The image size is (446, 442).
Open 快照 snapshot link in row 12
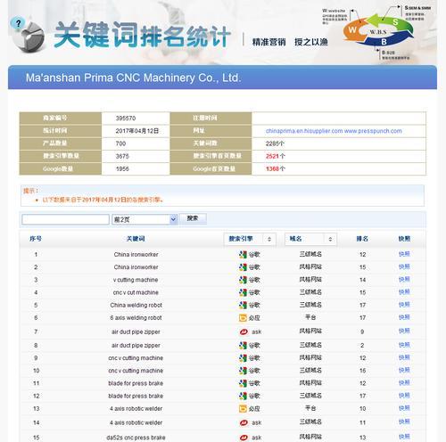coord(404,396)
